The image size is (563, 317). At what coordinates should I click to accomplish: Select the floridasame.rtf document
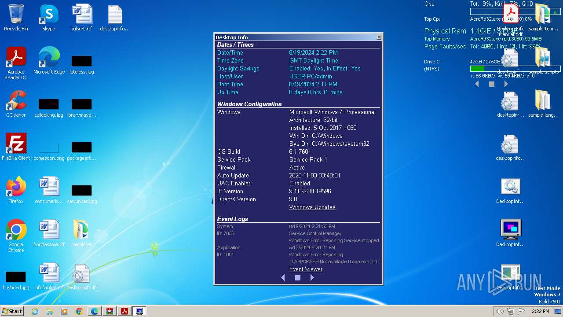(49, 233)
